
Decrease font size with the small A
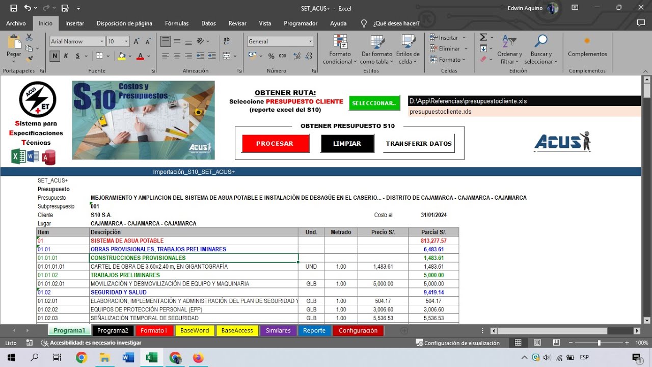(x=148, y=41)
